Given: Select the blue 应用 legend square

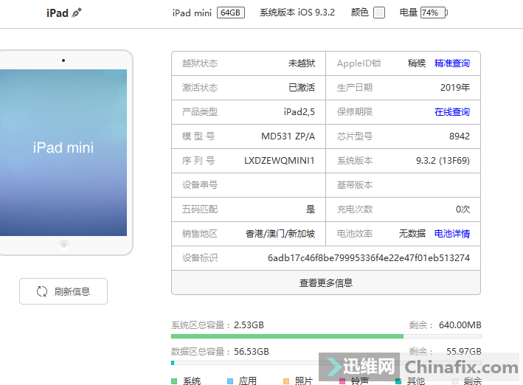Looking at the screenshot, I should click(x=230, y=381).
